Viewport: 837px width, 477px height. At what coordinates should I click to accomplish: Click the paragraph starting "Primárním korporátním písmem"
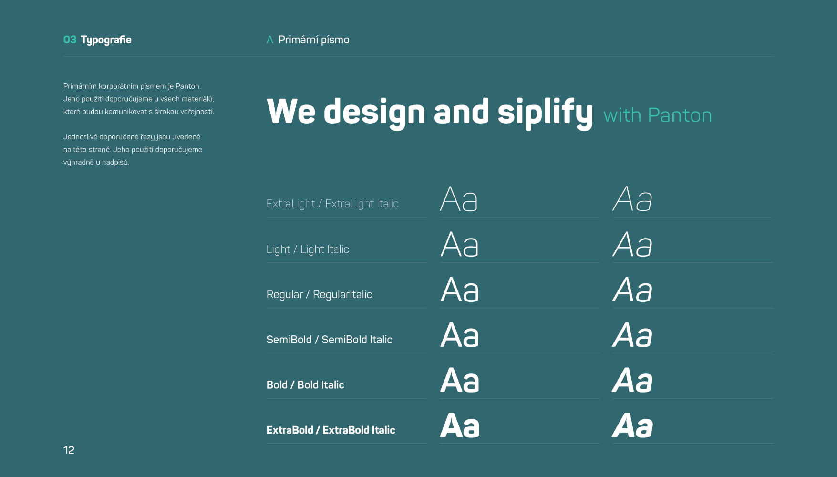click(138, 99)
